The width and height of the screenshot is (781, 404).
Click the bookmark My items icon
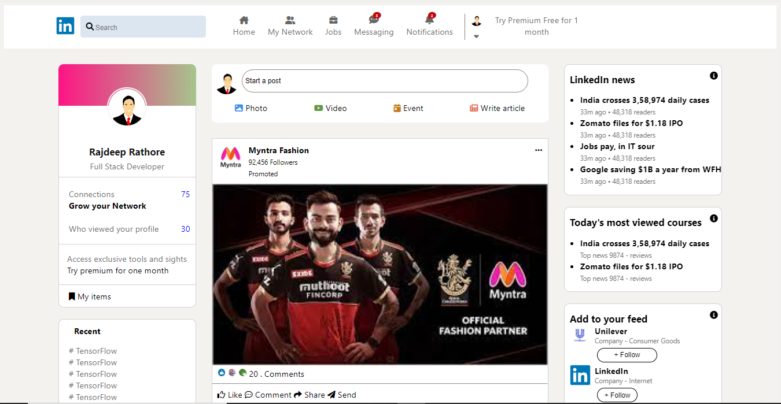point(72,296)
